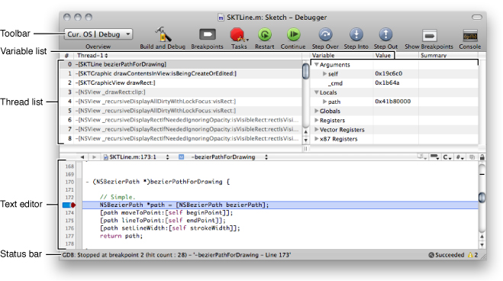Collapse the Locals group
The width and height of the screenshot is (503, 281).
pos(316,92)
